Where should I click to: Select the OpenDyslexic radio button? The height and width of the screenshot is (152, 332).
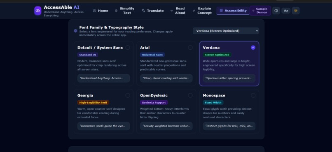tap(190, 95)
